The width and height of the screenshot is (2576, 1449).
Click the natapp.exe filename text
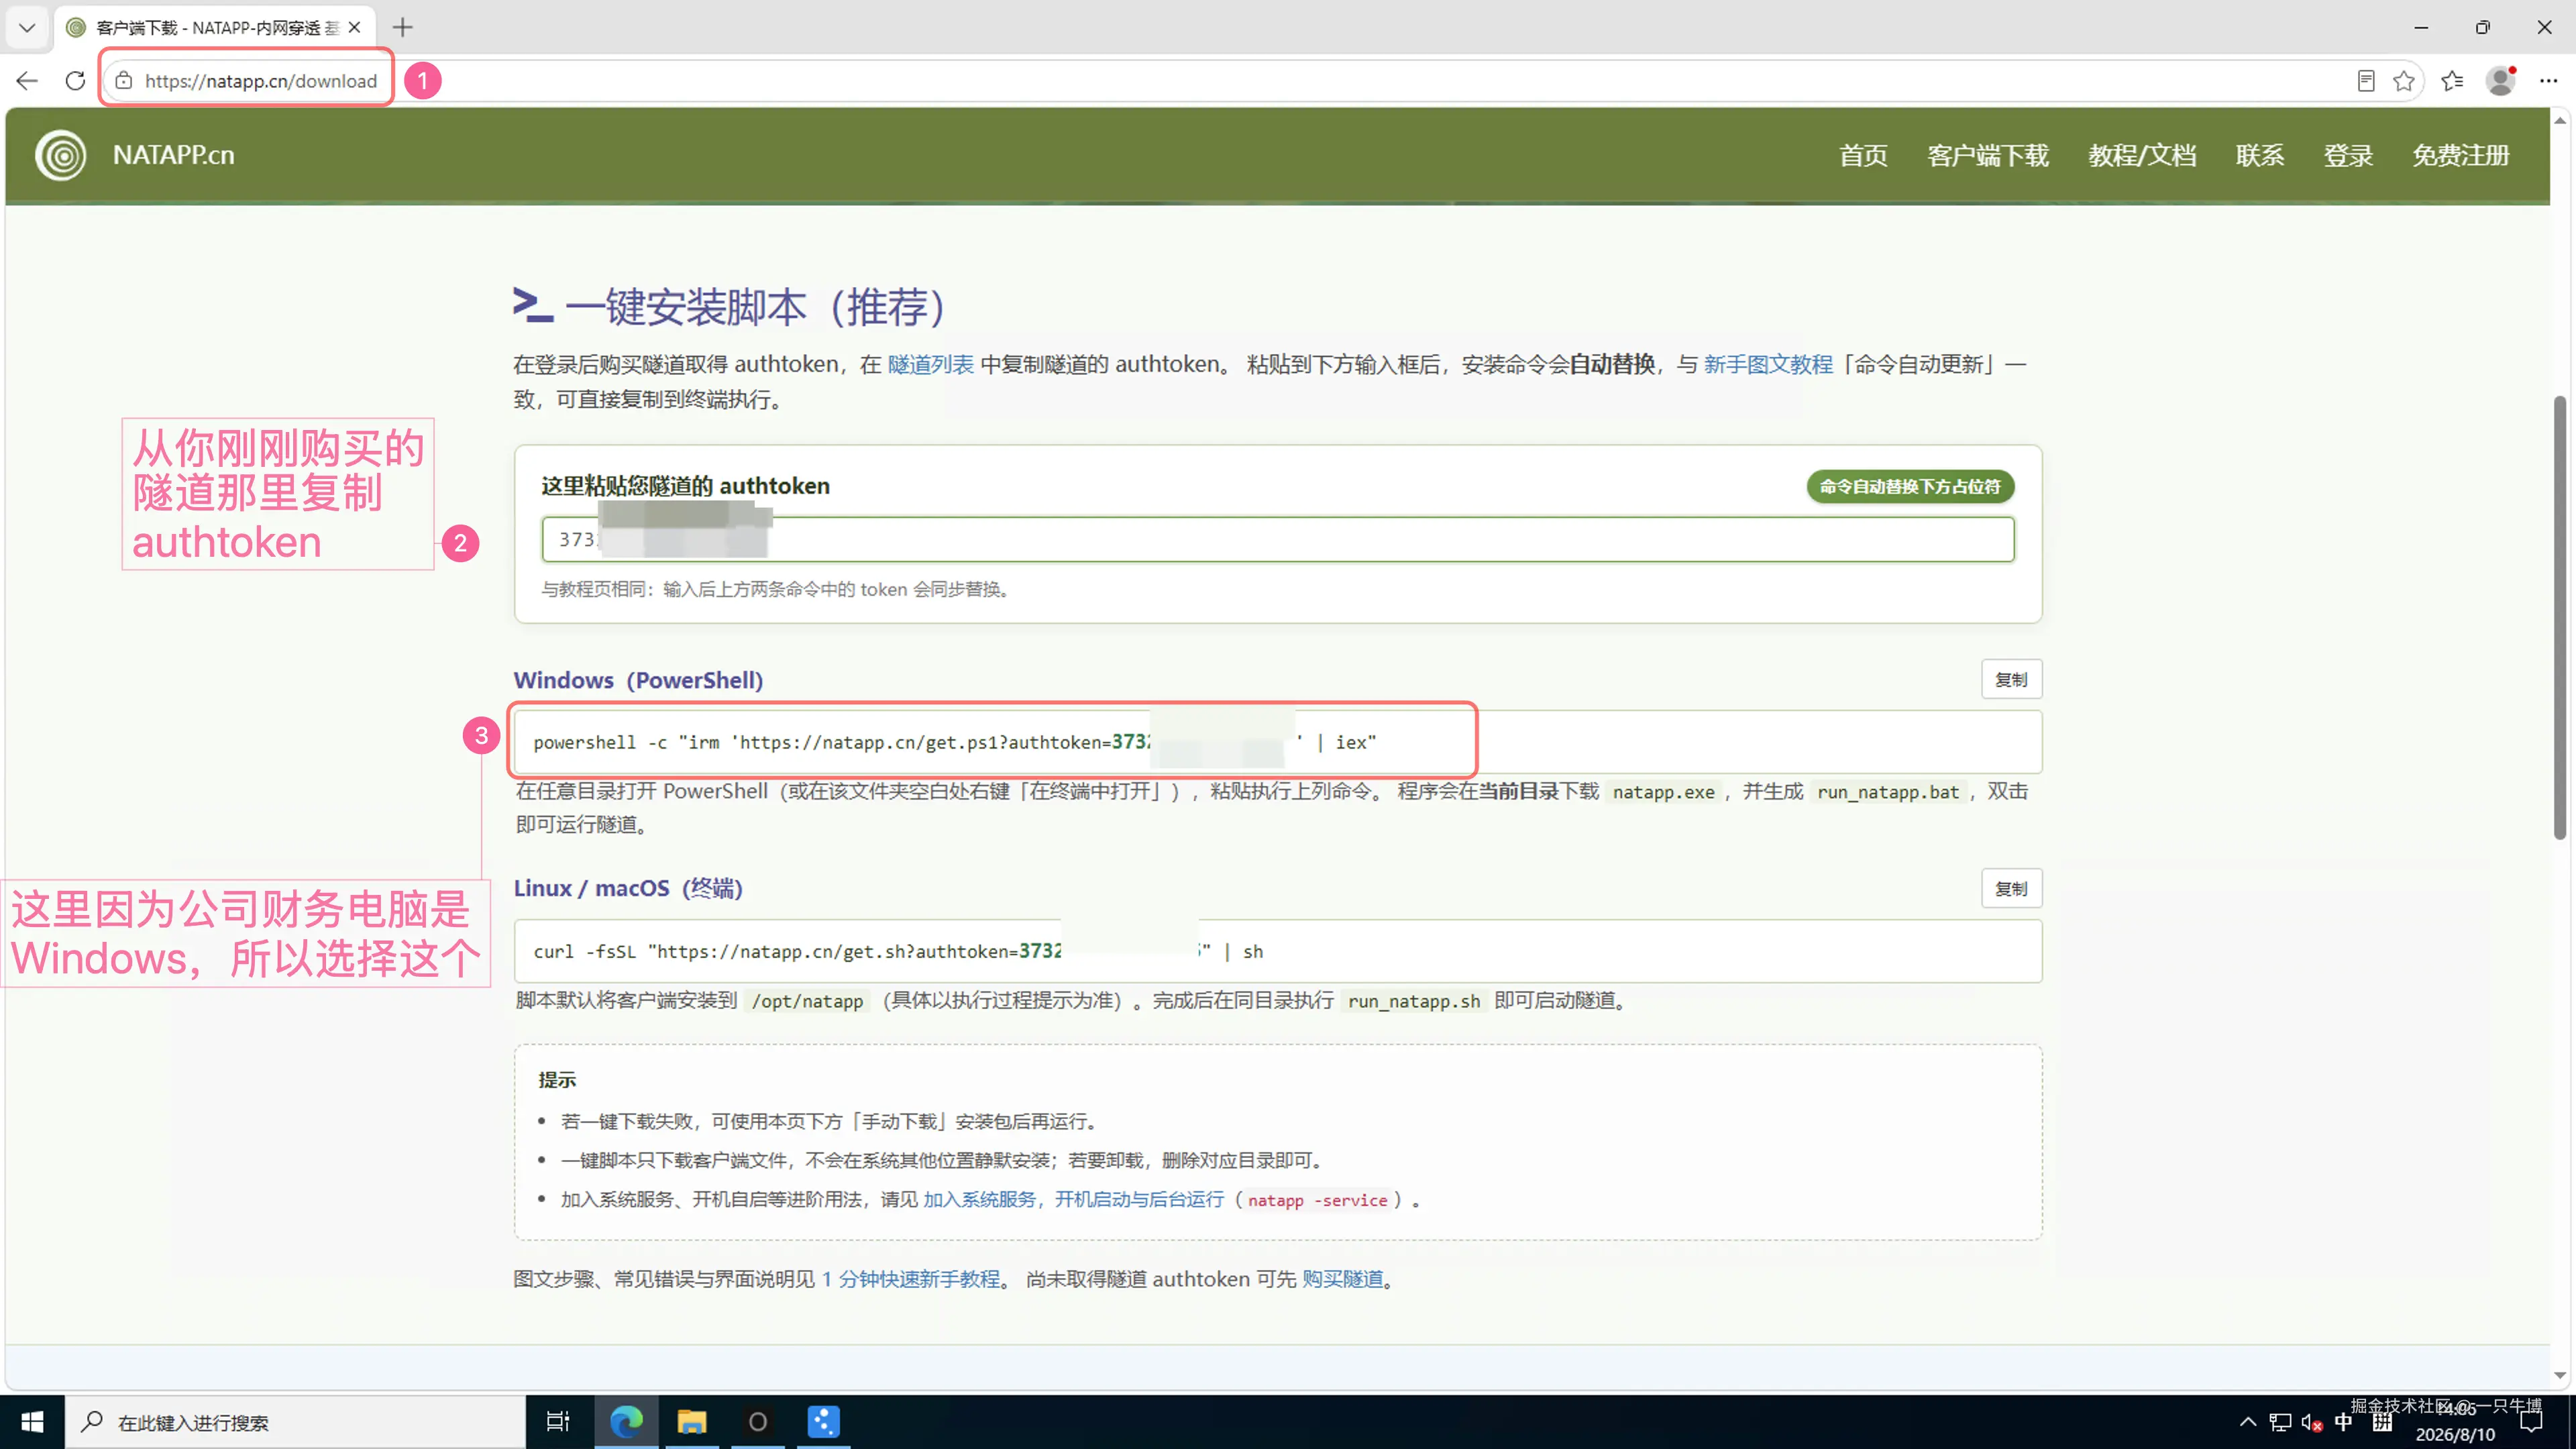point(1664,792)
